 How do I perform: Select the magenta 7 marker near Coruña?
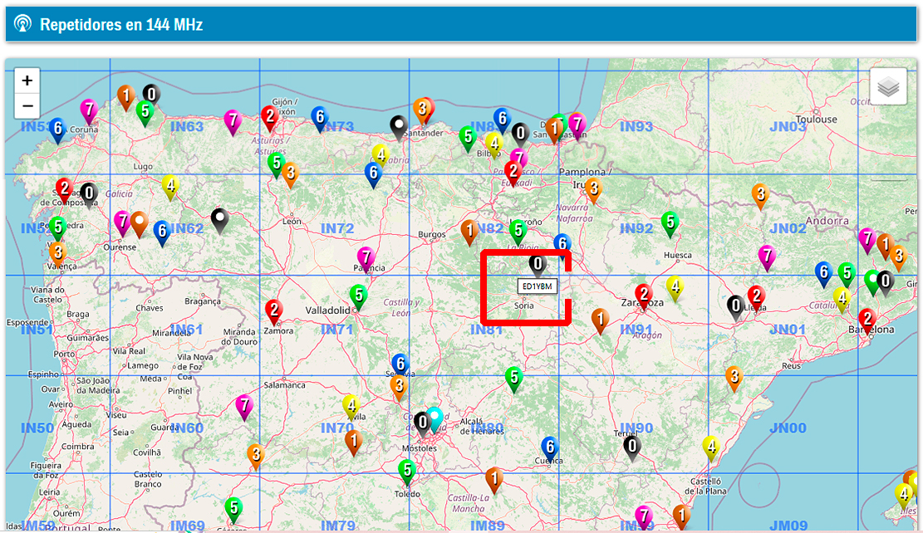click(89, 111)
